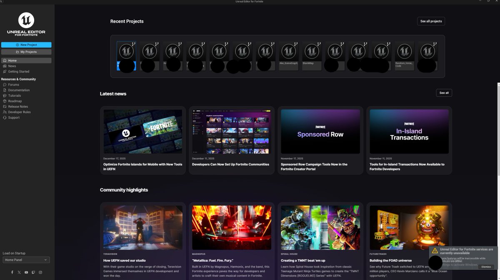Open Optimize Fortnite Islands for Mobile news

point(143,140)
